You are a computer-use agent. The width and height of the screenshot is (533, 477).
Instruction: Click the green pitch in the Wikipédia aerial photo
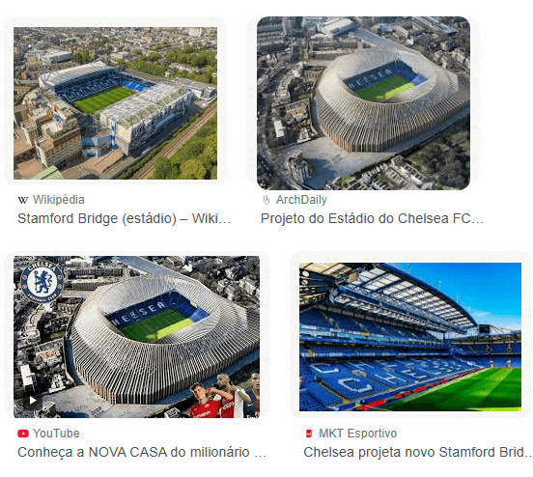coord(103,99)
